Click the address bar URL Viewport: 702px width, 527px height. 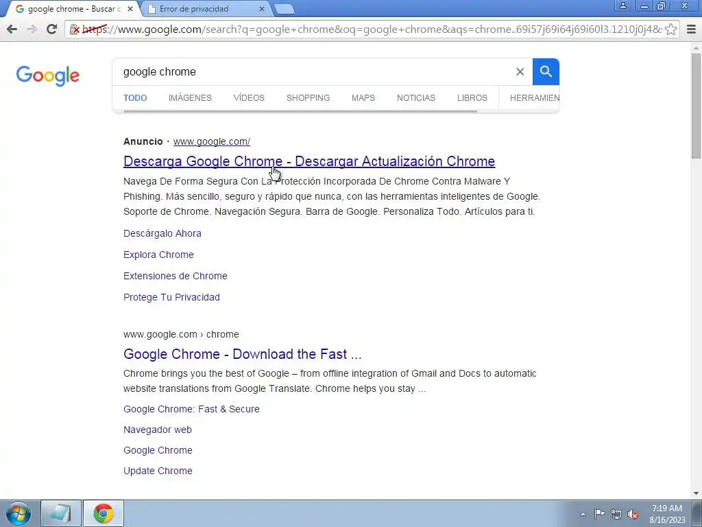tap(372, 30)
